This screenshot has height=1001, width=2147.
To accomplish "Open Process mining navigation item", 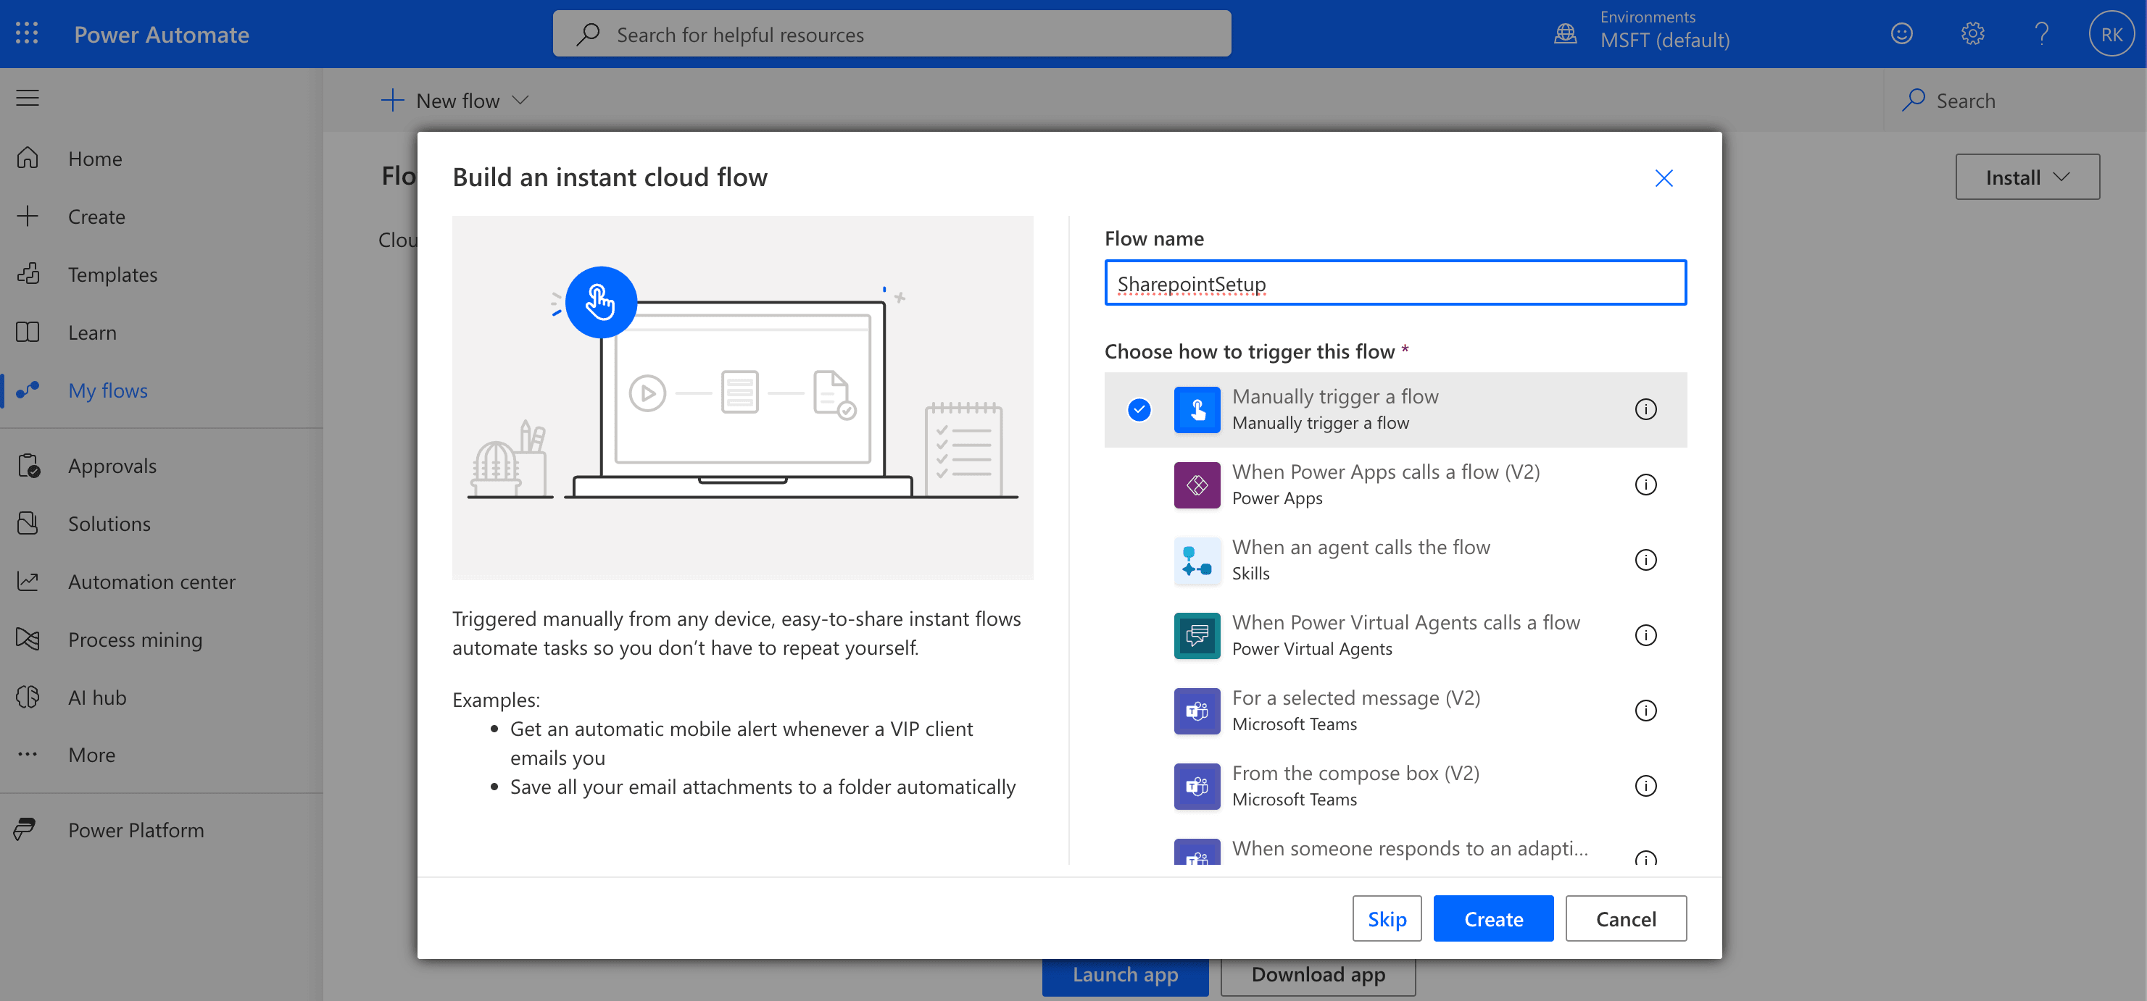I will 135,640.
